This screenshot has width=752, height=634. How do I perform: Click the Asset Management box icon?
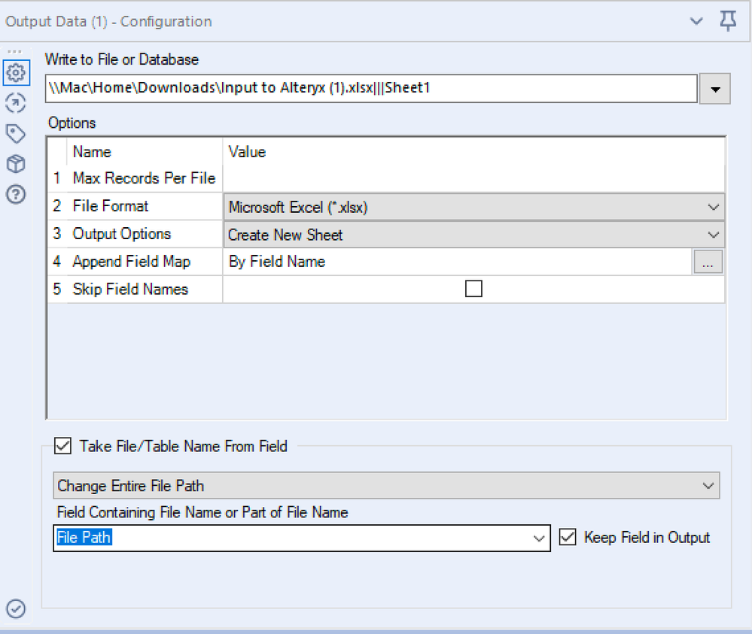16,164
